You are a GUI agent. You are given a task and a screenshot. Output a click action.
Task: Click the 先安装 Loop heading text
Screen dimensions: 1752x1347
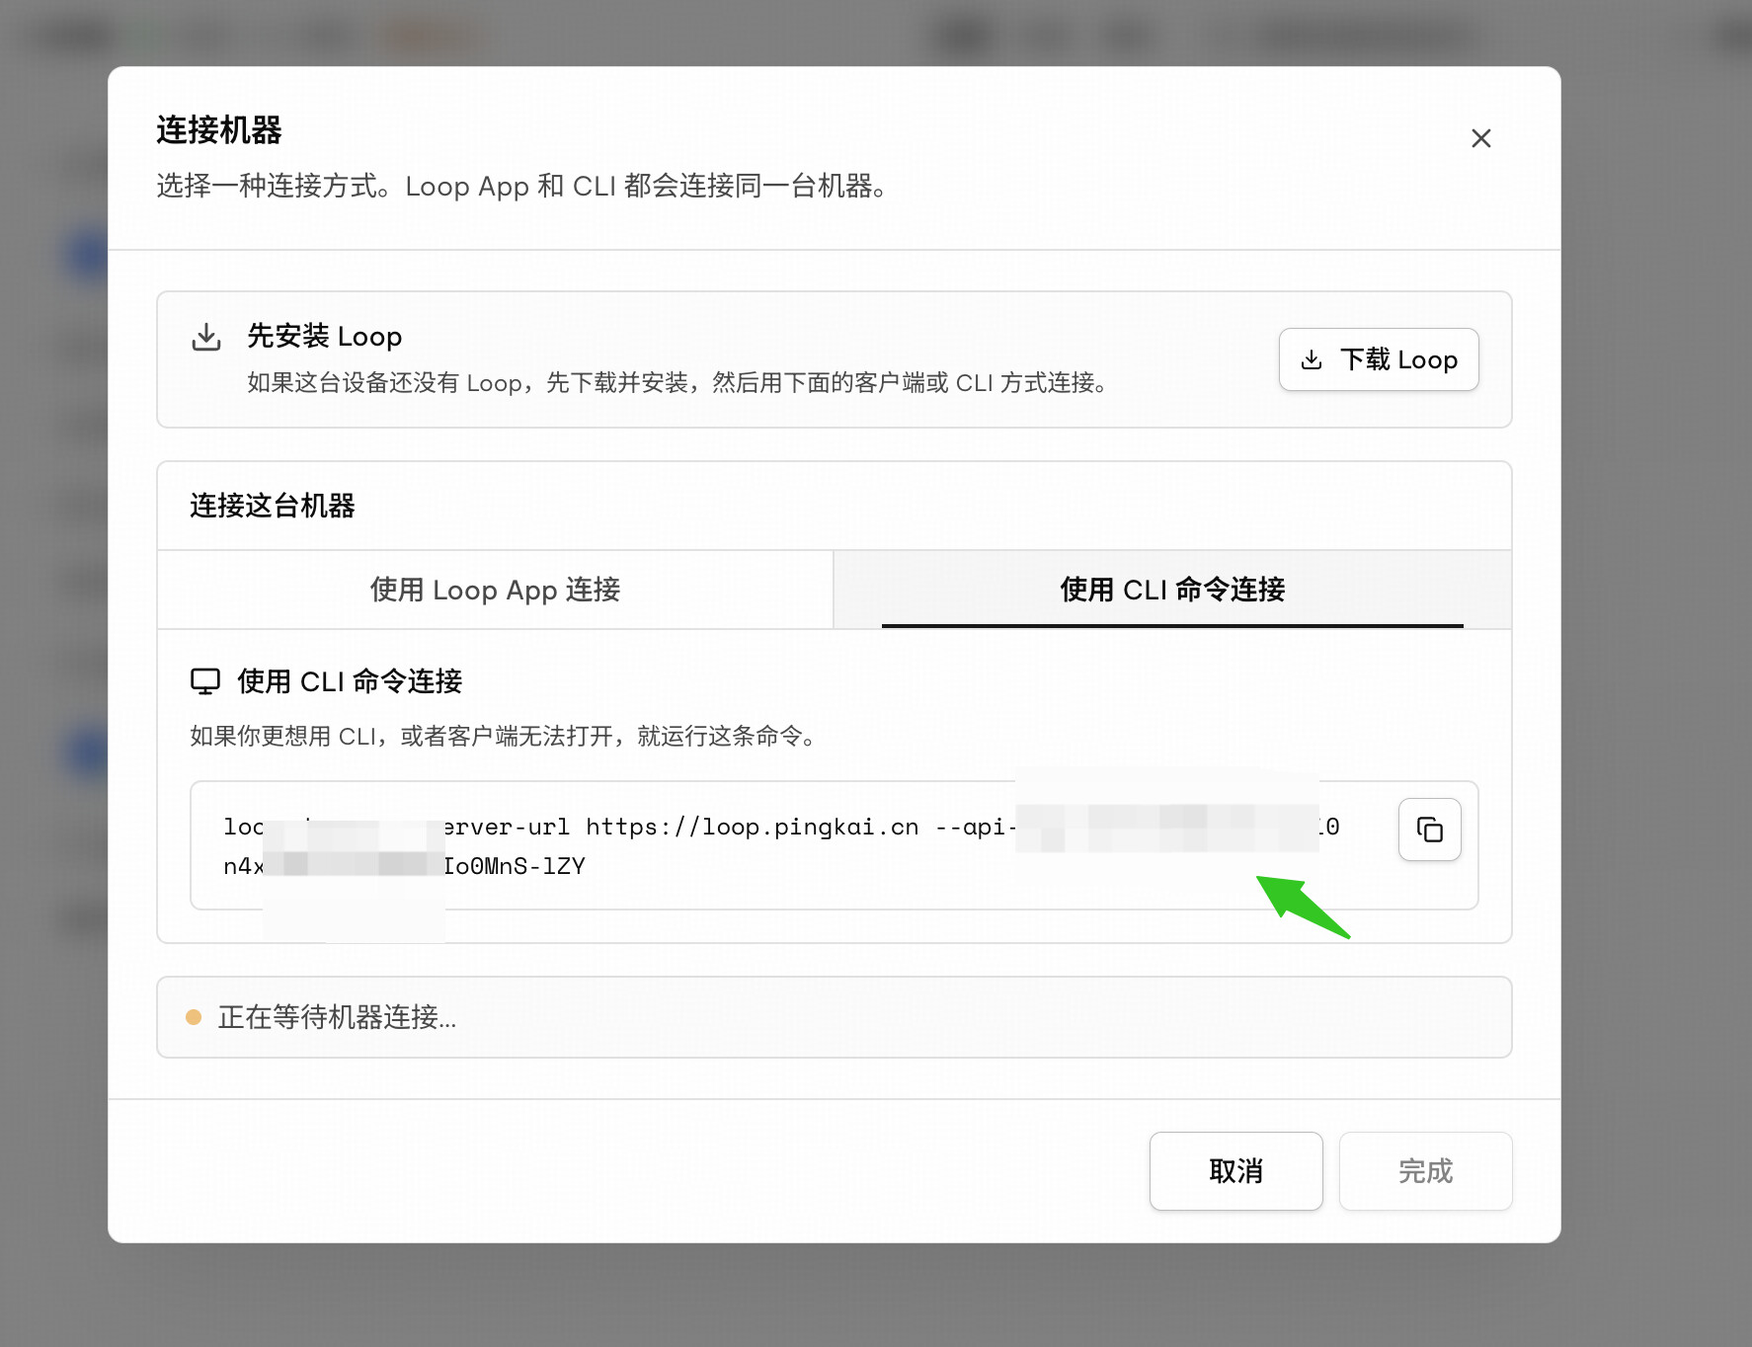[x=324, y=337]
